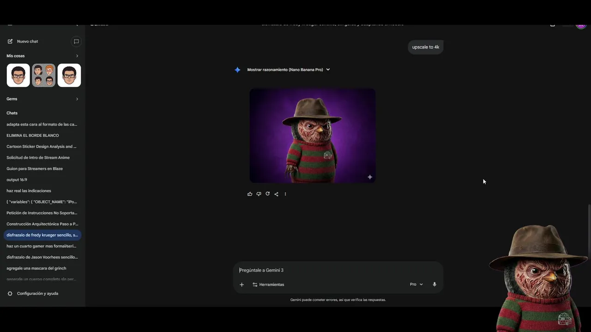This screenshot has width=591, height=332.
Task: Click thumbs down on the response
Action: (x=259, y=194)
